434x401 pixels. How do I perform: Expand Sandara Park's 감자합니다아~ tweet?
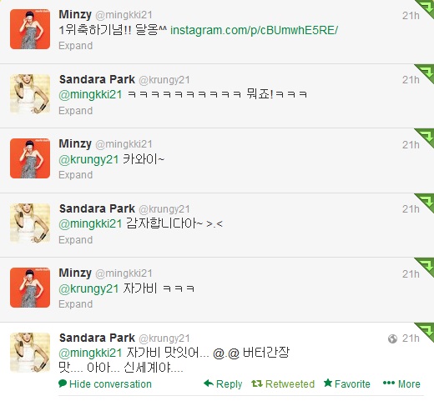pyautogui.click(x=76, y=240)
